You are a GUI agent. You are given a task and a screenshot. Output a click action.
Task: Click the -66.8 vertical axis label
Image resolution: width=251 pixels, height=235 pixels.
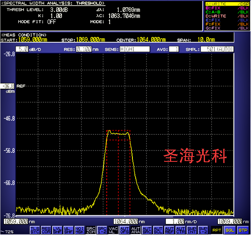click(9, 183)
